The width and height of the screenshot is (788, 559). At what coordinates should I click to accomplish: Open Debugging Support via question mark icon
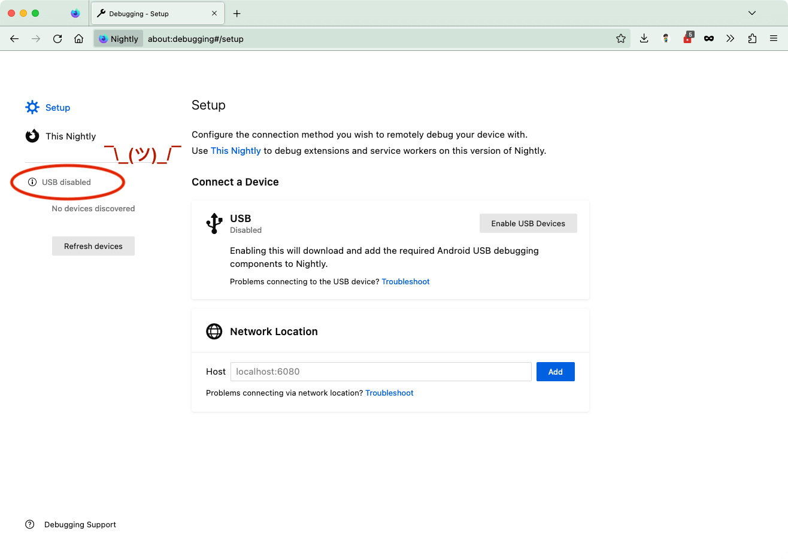coord(29,524)
